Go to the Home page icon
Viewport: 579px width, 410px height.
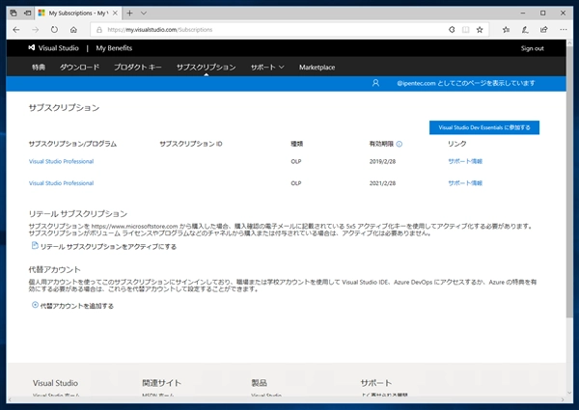(x=73, y=30)
